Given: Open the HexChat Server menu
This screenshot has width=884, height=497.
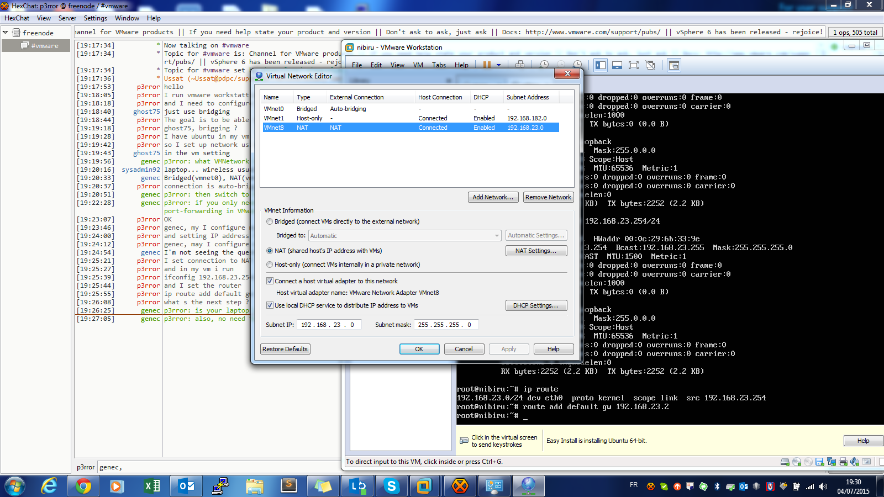Looking at the screenshot, I should (x=67, y=18).
